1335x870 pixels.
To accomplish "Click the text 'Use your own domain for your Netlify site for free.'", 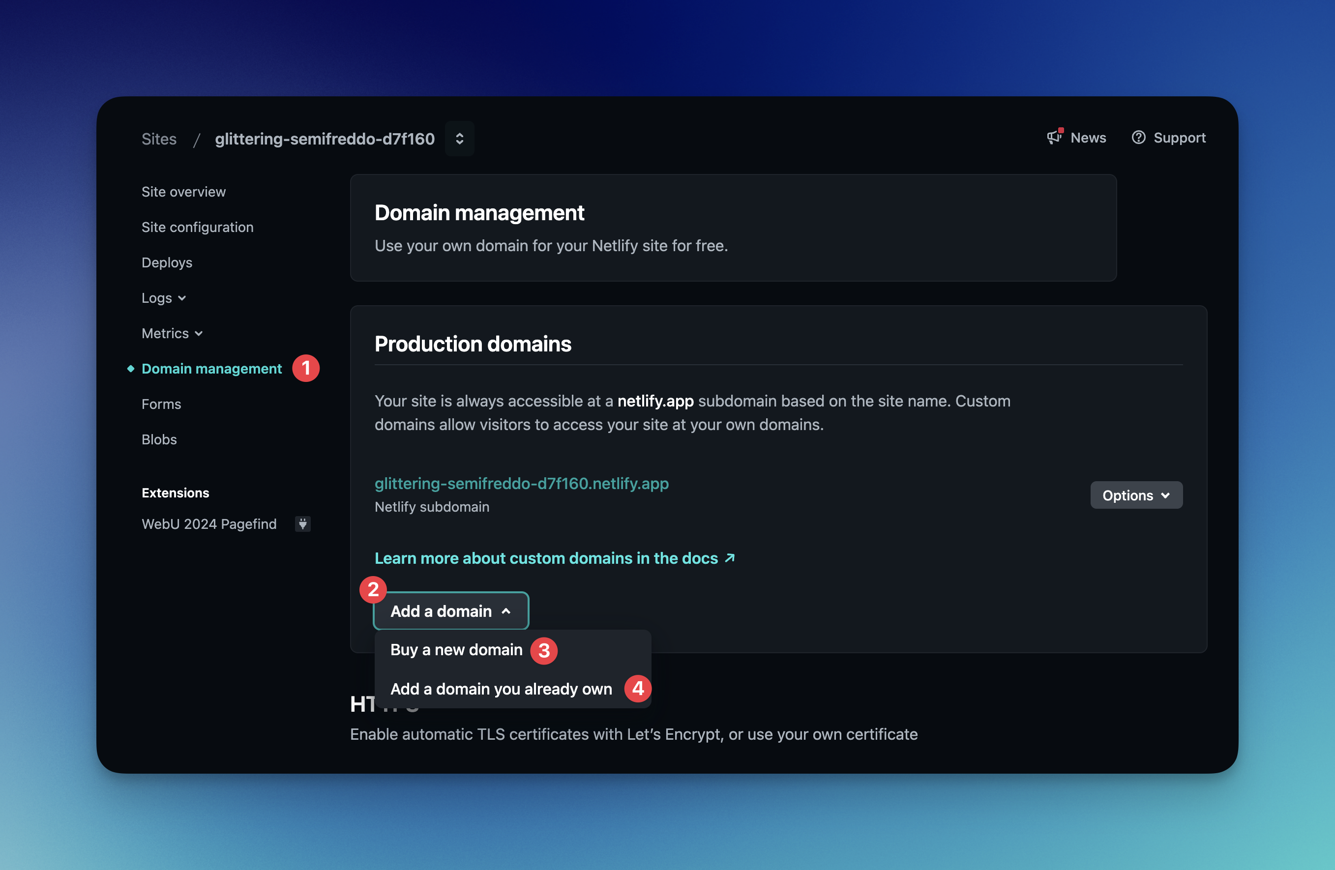I will (x=551, y=246).
